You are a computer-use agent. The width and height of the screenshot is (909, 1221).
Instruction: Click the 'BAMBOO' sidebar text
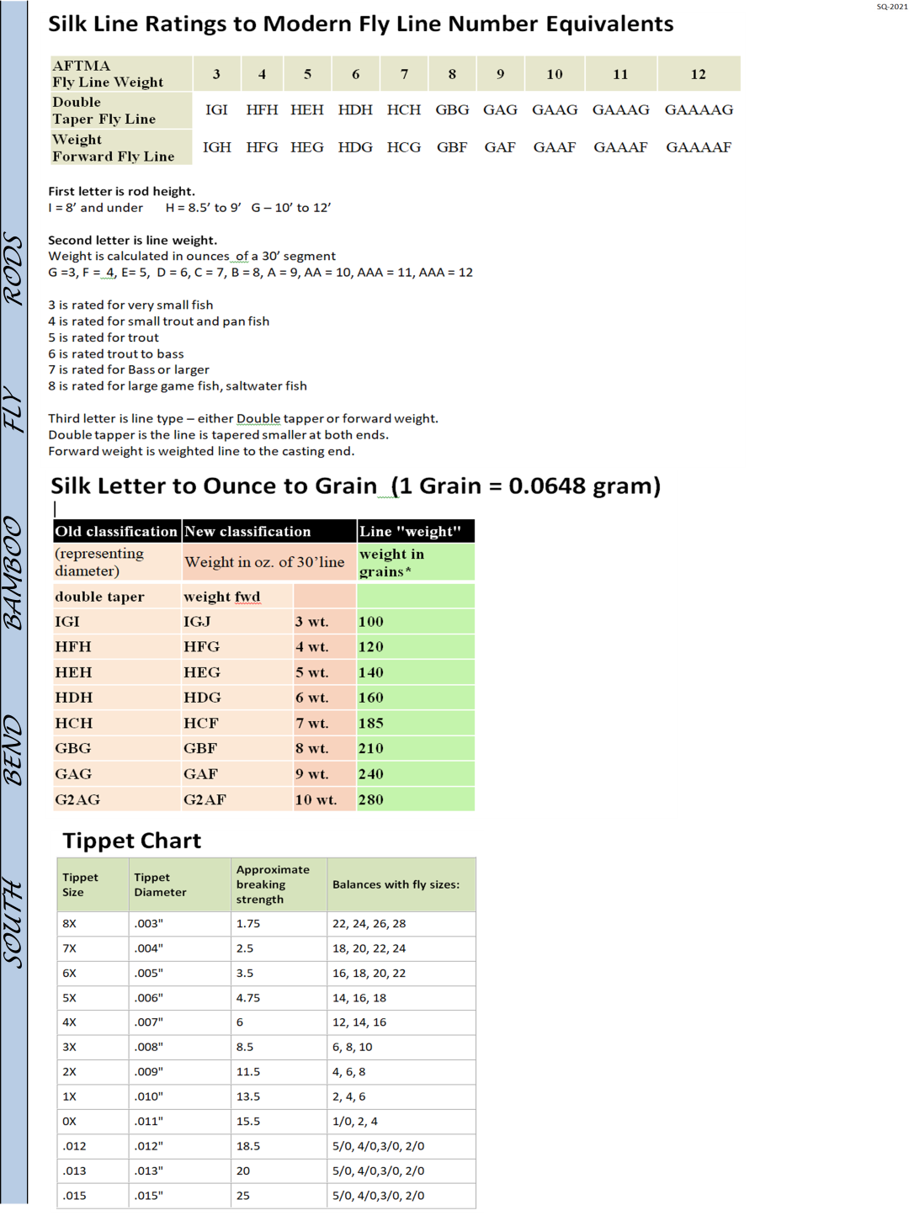click(13, 573)
